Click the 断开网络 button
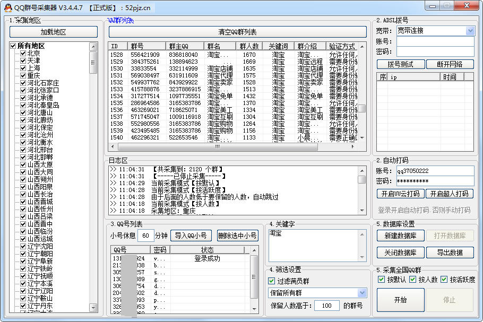 pos(449,64)
